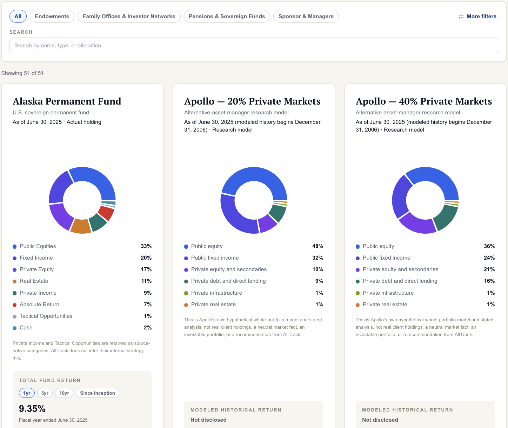508x428 pixels.
Task: Click the blue dot beside Public Equities
Action: (15, 247)
